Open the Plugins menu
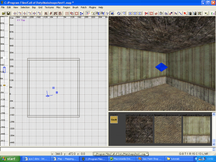The image size is (216, 162). coord(92,8)
